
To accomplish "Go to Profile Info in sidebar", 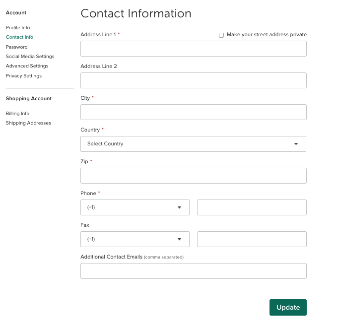I will (18, 28).
